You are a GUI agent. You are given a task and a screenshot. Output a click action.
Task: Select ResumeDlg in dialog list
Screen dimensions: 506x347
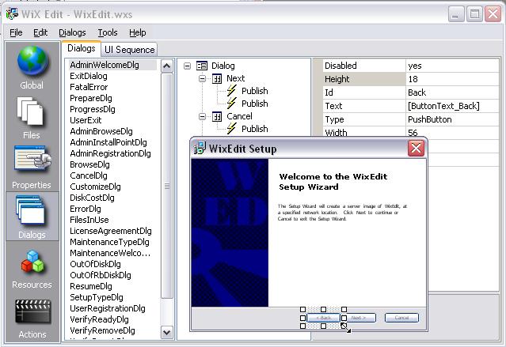[x=91, y=286]
